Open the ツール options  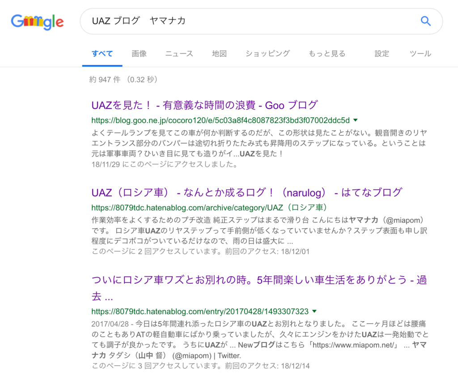[x=420, y=54]
